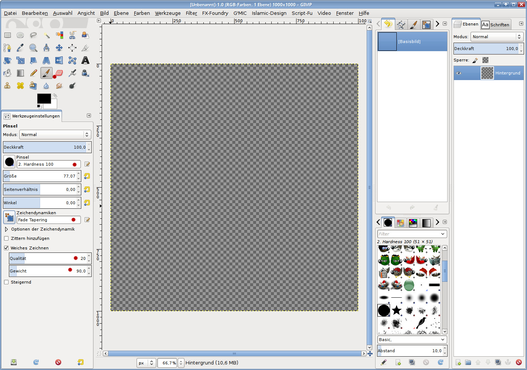The height and width of the screenshot is (370, 527).
Task: Click the black foreground color swatch
Action: pos(44,98)
